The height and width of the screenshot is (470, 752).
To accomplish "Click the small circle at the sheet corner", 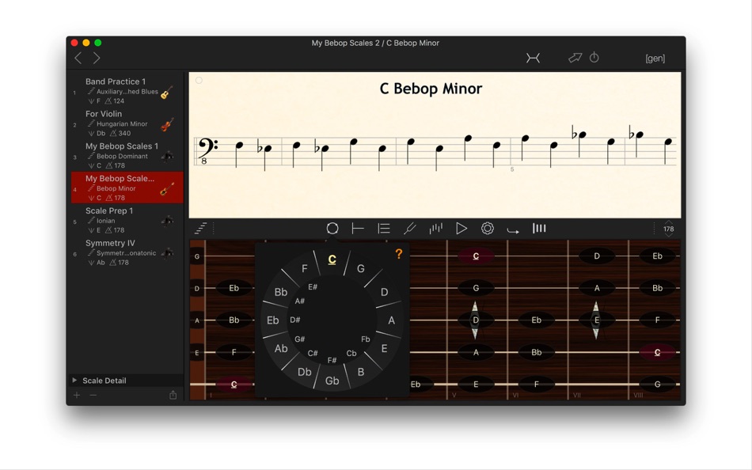I will (x=199, y=81).
